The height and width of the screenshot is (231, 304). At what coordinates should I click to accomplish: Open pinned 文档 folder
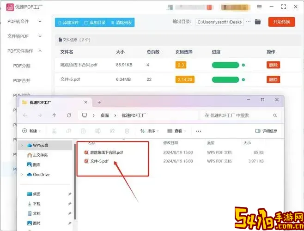point(34,213)
